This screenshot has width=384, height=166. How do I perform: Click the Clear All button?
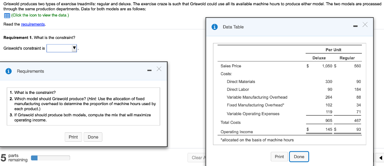coord(196,158)
